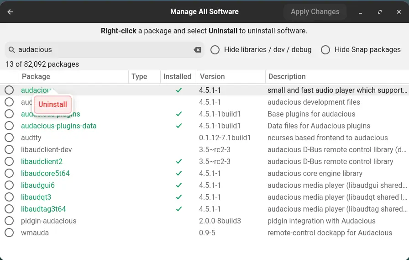Screen dimensions: 409x260
Task: Sort by the Version column header
Action: 231,76
